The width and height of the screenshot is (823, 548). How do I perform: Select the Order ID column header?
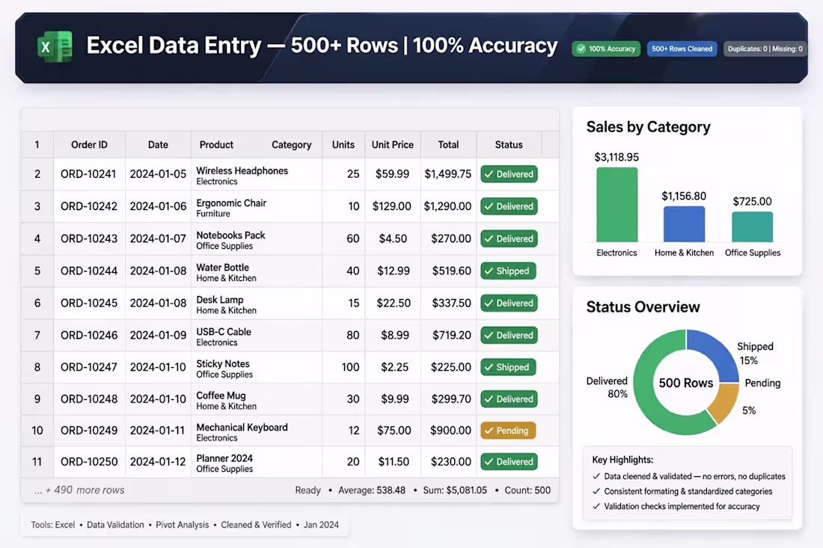[x=89, y=145]
